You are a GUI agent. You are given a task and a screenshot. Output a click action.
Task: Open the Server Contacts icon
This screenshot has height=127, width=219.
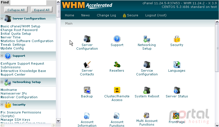pyautogui.click(x=87, y=65)
